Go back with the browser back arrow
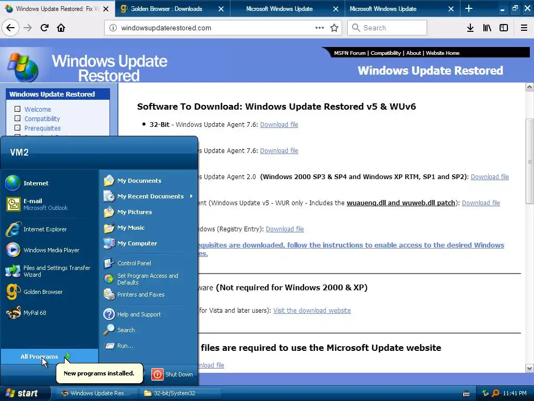The width and height of the screenshot is (534, 401). pyautogui.click(x=10, y=28)
